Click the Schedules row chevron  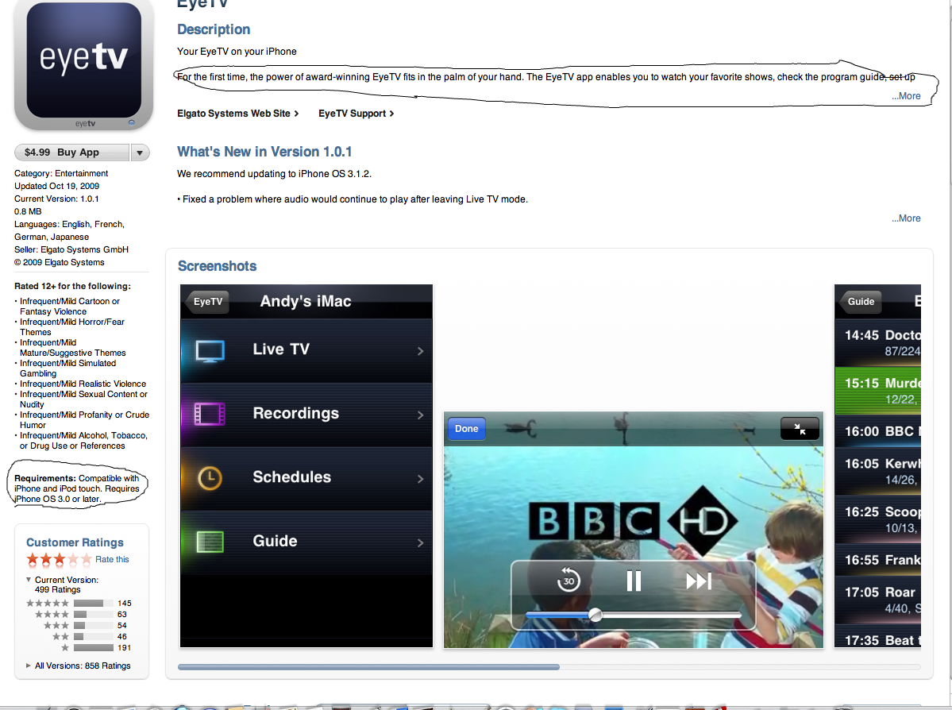(420, 479)
